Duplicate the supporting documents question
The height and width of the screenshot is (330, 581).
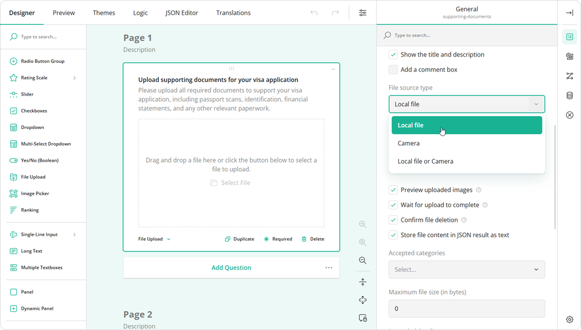(239, 239)
